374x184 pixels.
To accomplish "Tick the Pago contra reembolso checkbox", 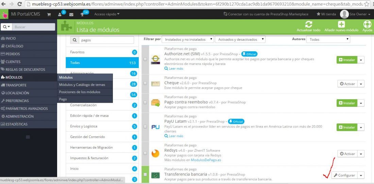I will click(145, 102).
